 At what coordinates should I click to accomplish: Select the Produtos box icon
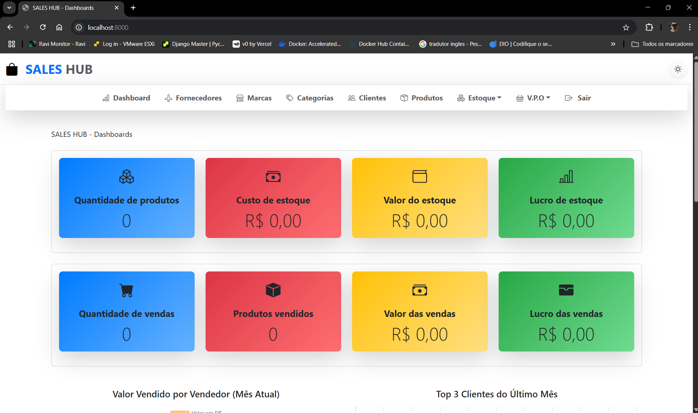[x=404, y=98]
